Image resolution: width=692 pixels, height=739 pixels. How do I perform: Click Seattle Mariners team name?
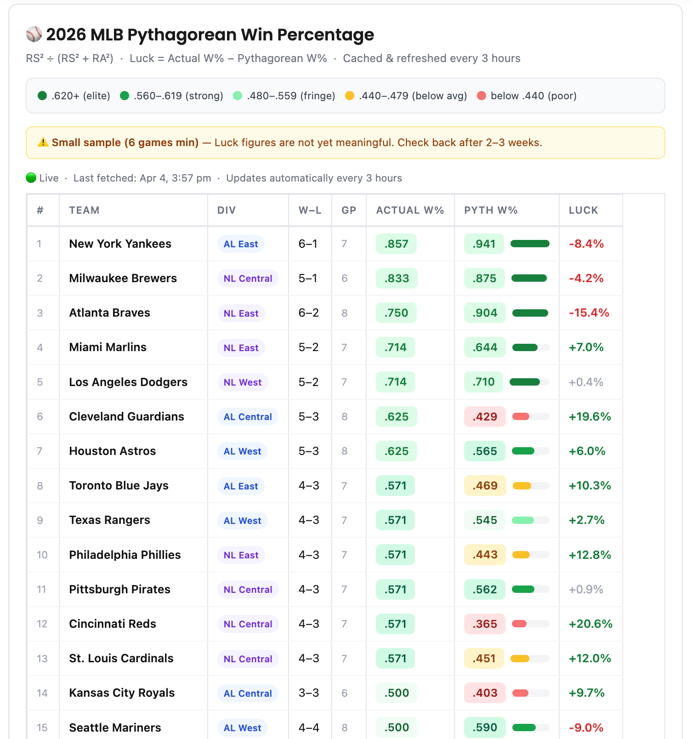[115, 728]
